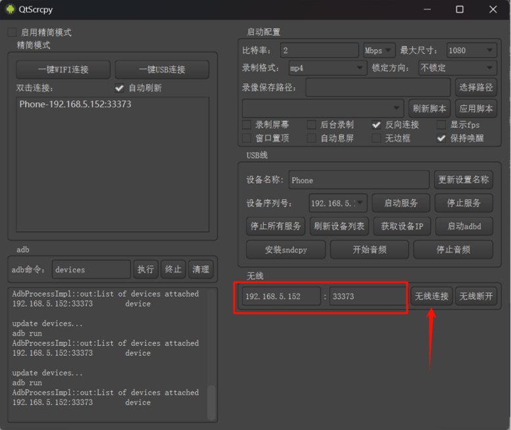Click 刷新设备列表 button
Image resolution: width=511 pixels, height=430 pixels.
coord(339,226)
